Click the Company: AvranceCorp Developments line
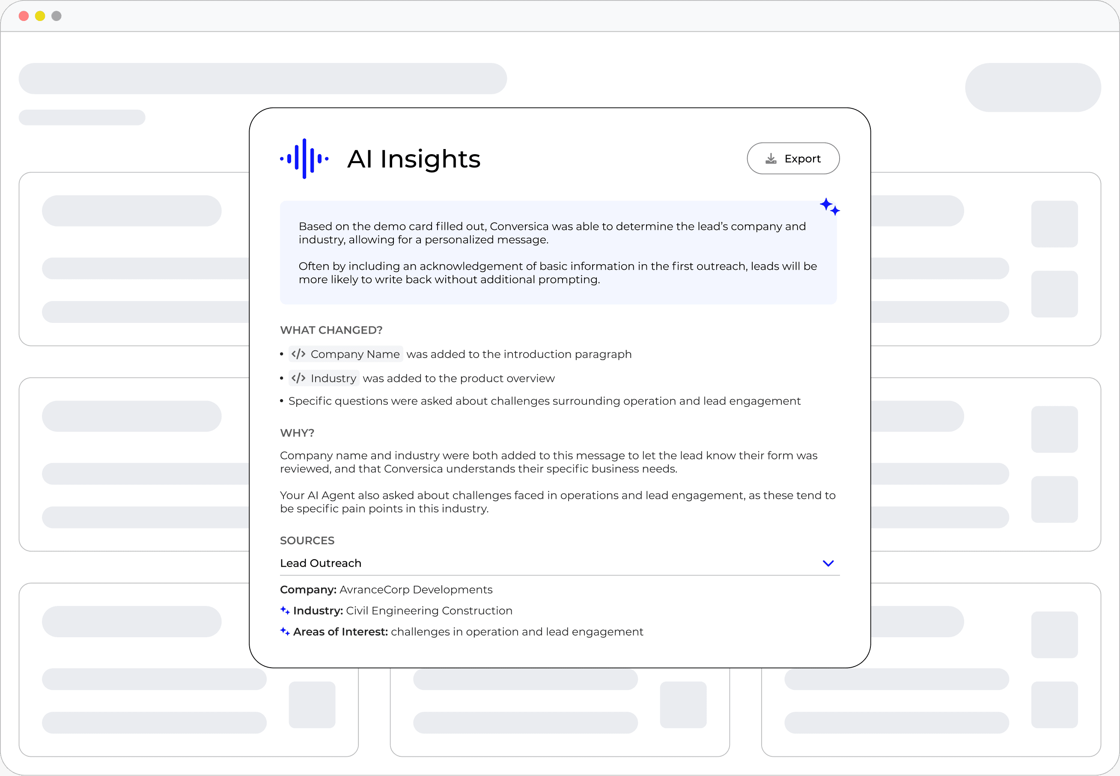This screenshot has height=776, width=1120. point(387,590)
